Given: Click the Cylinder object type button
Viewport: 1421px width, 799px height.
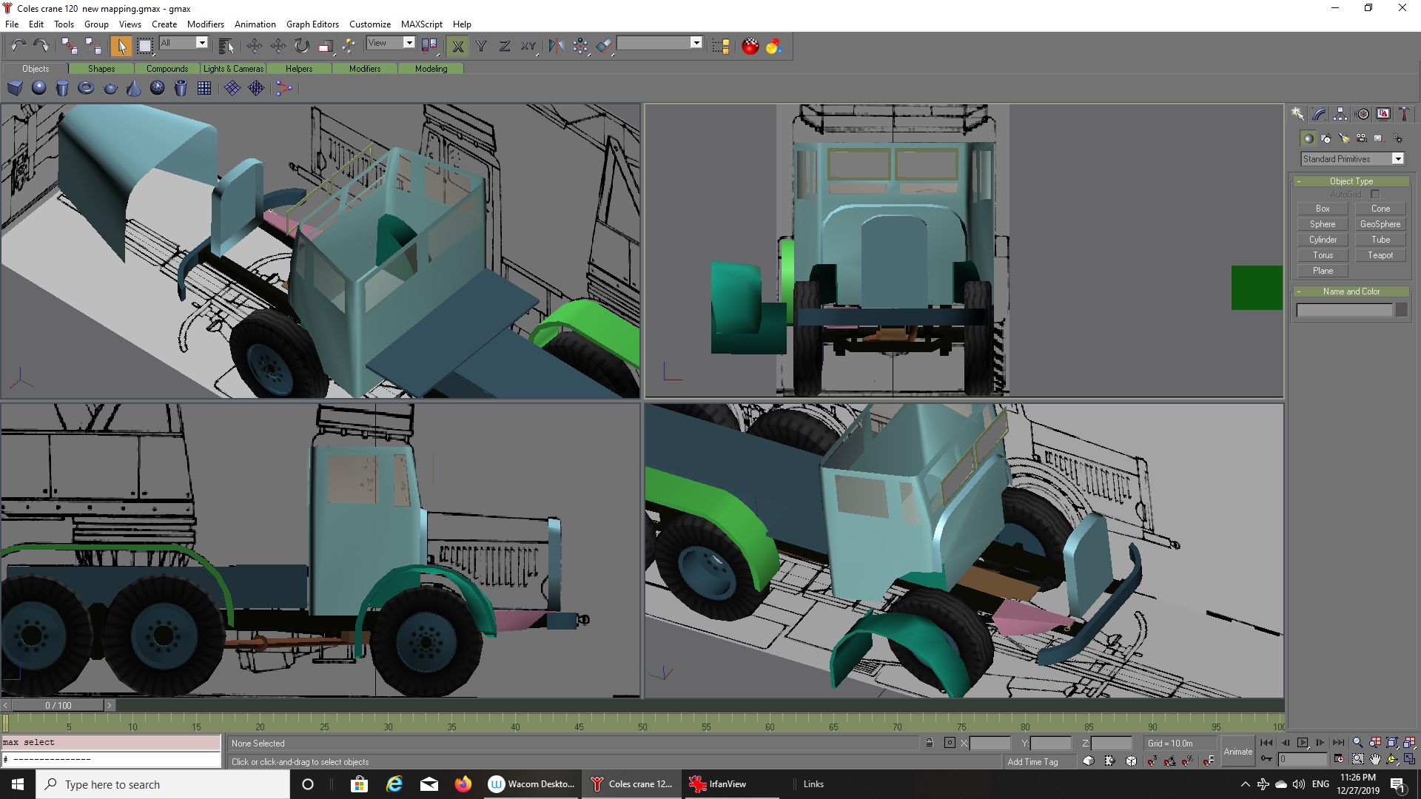Looking at the screenshot, I should point(1323,240).
